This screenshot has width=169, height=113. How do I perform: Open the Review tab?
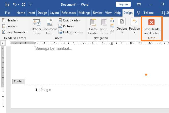pos(98,13)
